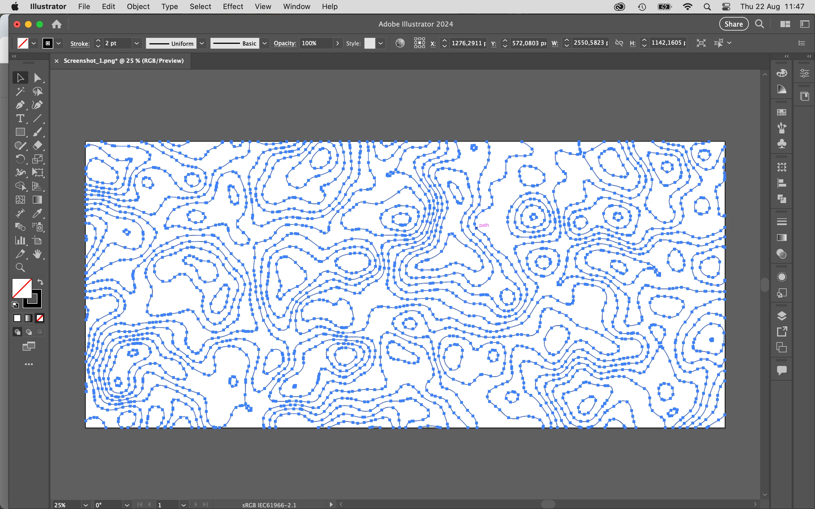Click the Recolor Artwork icon
Viewport: 815px width, 509px height.
tap(400, 43)
